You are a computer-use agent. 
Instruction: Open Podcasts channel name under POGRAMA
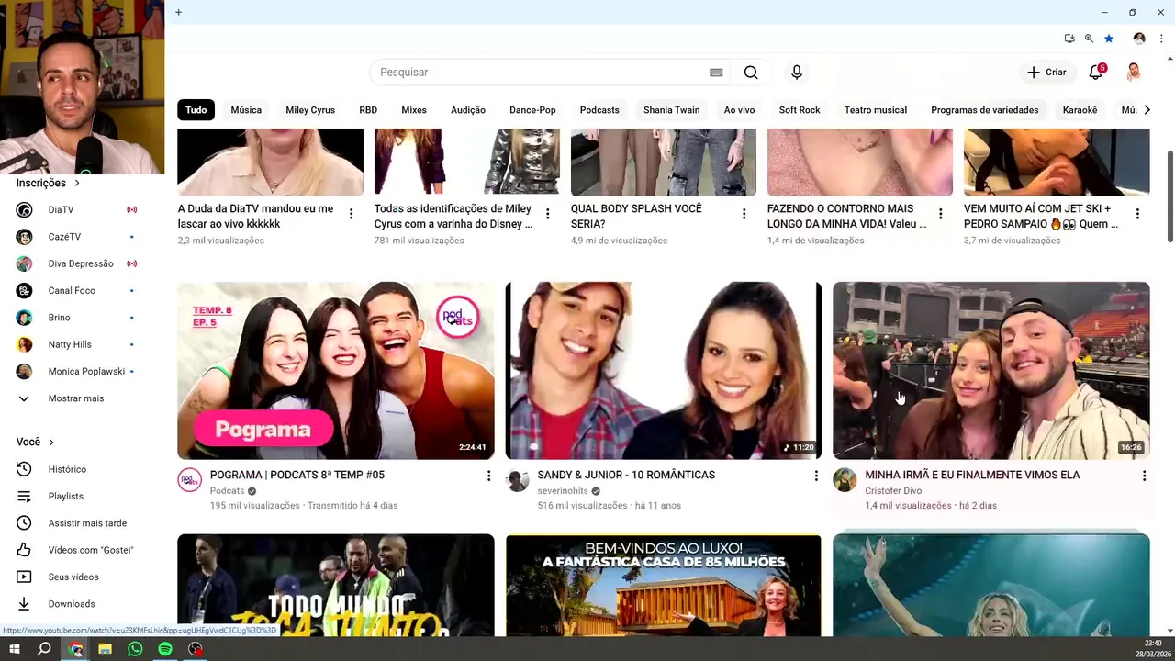(227, 491)
